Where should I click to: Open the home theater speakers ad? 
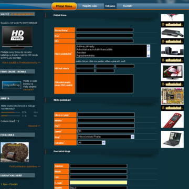click(x=172, y=50)
